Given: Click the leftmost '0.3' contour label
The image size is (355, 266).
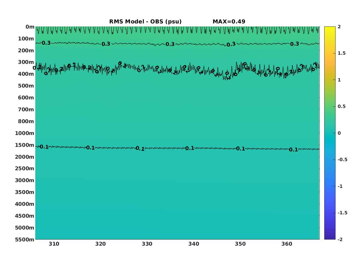Looking at the screenshot, I should click(x=46, y=43).
